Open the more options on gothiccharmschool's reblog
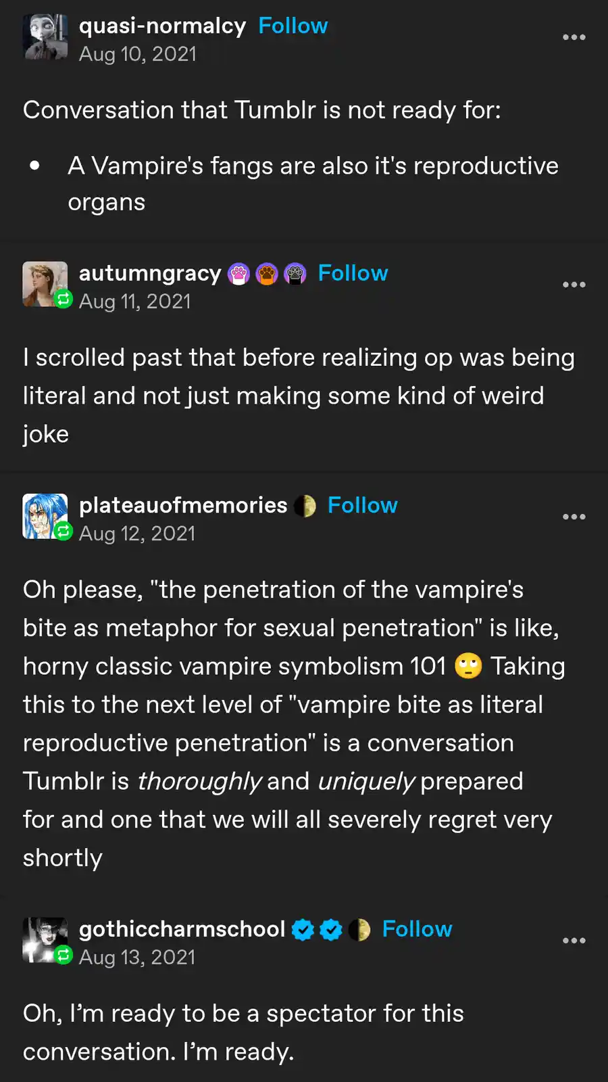This screenshot has width=608, height=1082. (x=574, y=941)
